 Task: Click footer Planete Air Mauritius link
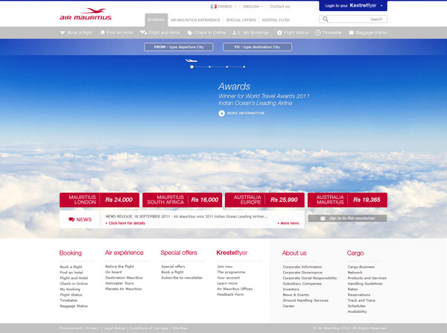coord(124,289)
